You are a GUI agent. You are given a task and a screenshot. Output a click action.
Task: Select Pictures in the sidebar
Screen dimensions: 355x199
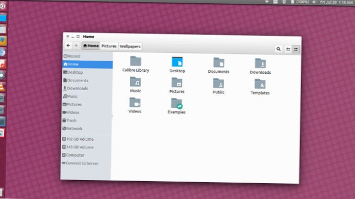87,104
